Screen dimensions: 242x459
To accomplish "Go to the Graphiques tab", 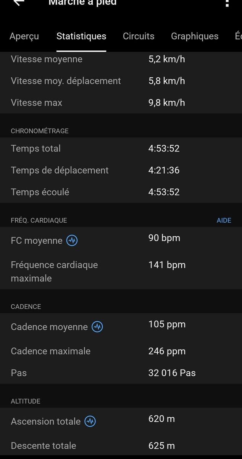I will pos(195,36).
